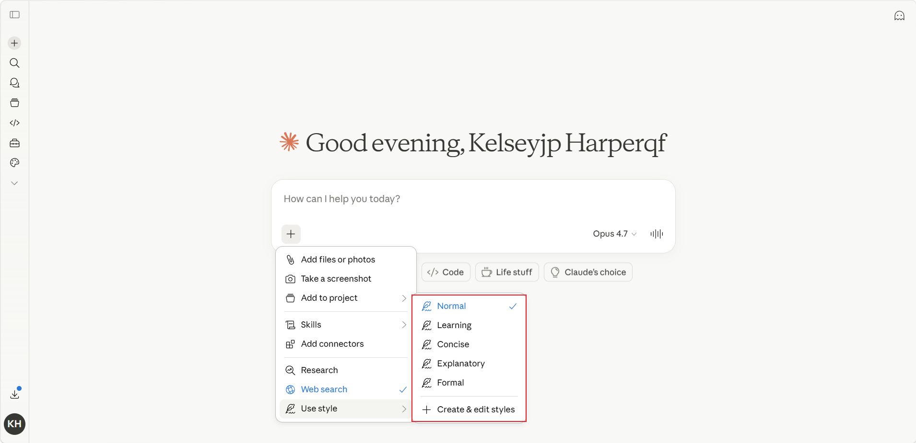
Task: Open the search magnifier in sidebar
Action: click(14, 63)
